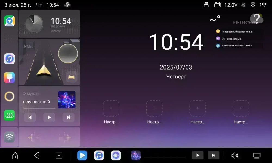Launch the theme paint-roller app in the sidebar
Image resolution: width=272 pixels, height=163 pixels.
[x=9, y=77]
